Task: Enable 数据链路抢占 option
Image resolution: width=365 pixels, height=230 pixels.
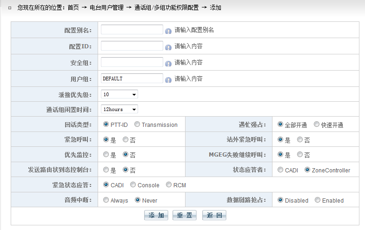Action: point(318,200)
